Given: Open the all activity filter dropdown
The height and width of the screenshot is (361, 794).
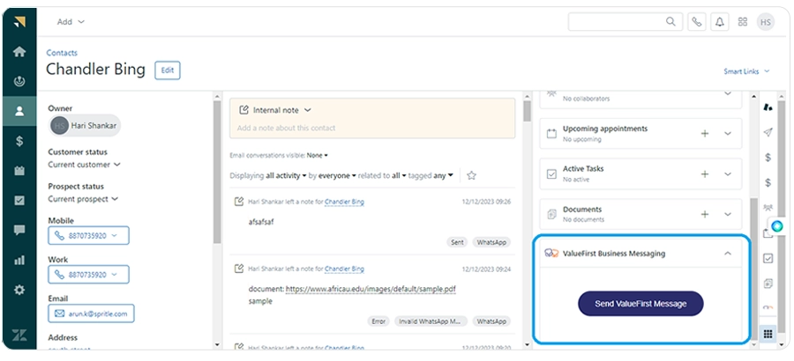Looking at the screenshot, I should [286, 175].
